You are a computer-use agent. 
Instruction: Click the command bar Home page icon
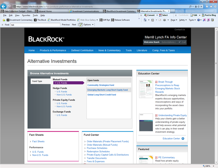click(x=145, y=20)
